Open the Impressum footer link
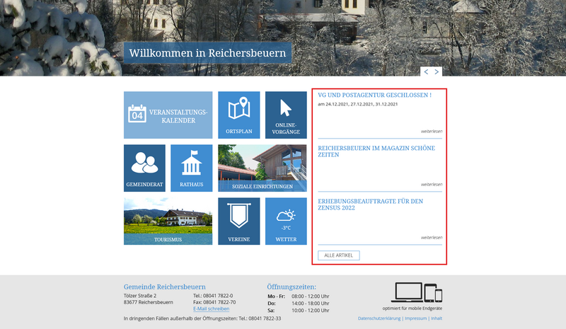 pos(415,318)
